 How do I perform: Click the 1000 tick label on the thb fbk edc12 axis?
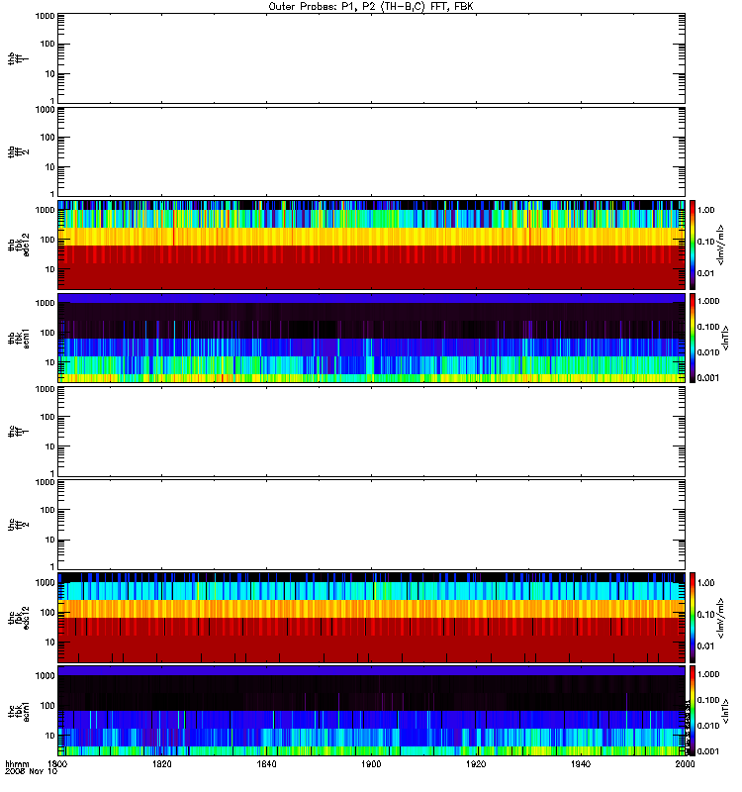pyautogui.click(x=45, y=210)
